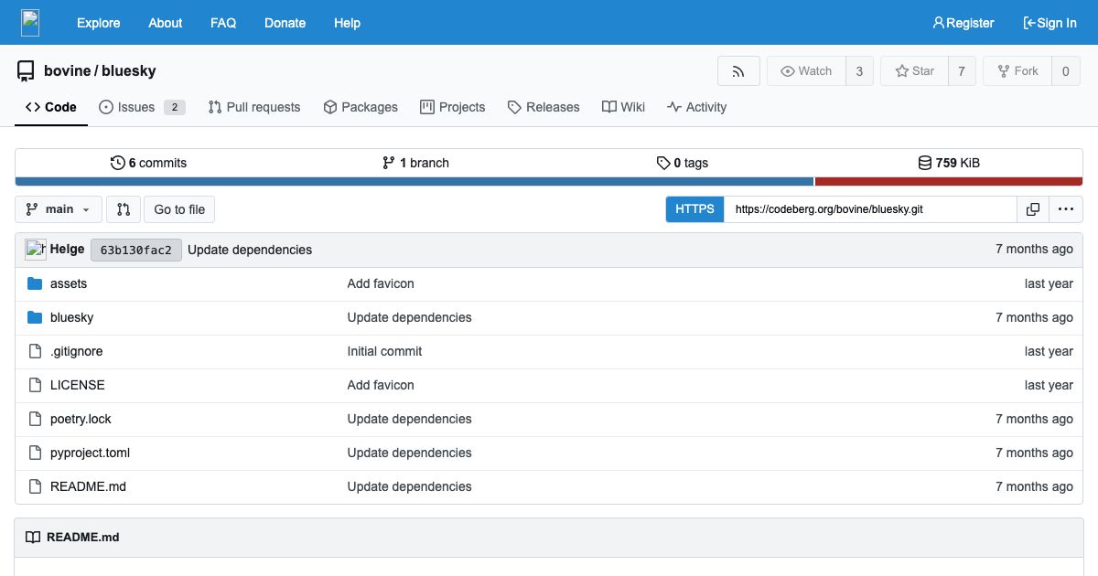This screenshot has height=576, width=1098.
Task: Click the Donate menu item
Action: coord(285,23)
